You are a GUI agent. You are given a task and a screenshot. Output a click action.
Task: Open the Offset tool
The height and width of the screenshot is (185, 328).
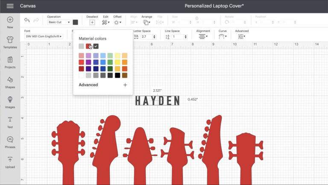click(x=117, y=22)
